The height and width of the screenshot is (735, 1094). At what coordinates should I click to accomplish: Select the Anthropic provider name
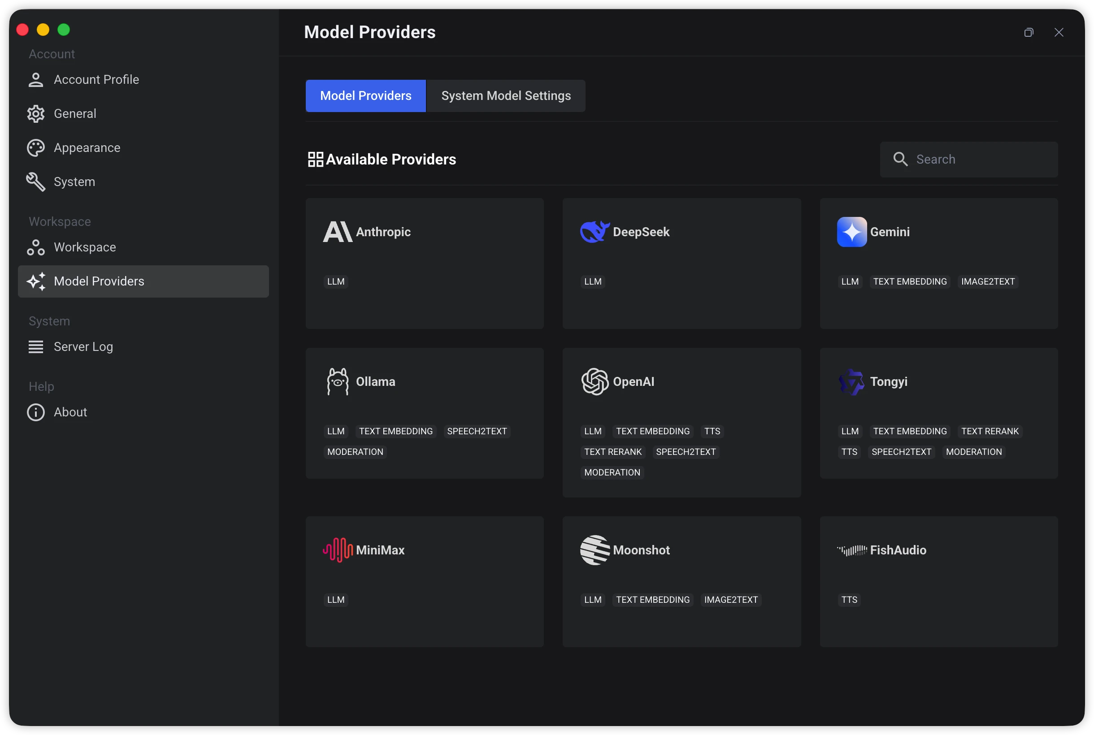point(383,232)
